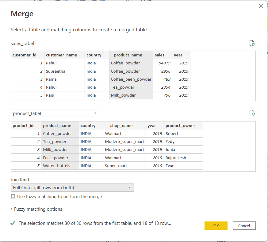Select product_name column in product_tabel
The height and width of the screenshot is (242, 268).
(x=57, y=126)
